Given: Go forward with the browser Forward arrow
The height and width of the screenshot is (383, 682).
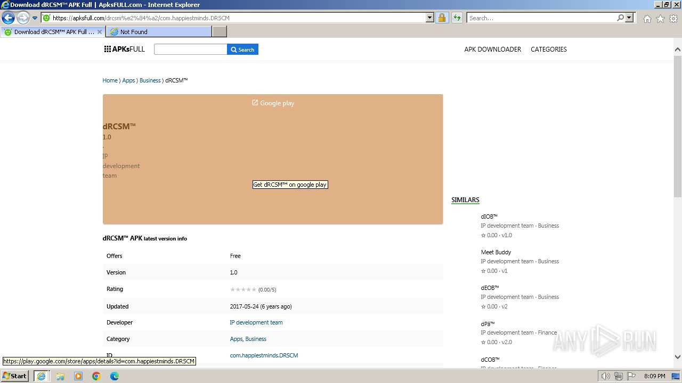Looking at the screenshot, I should pos(23,18).
